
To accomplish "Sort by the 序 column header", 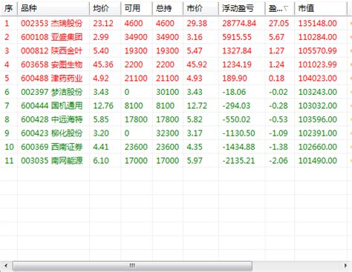I will click(9, 9).
